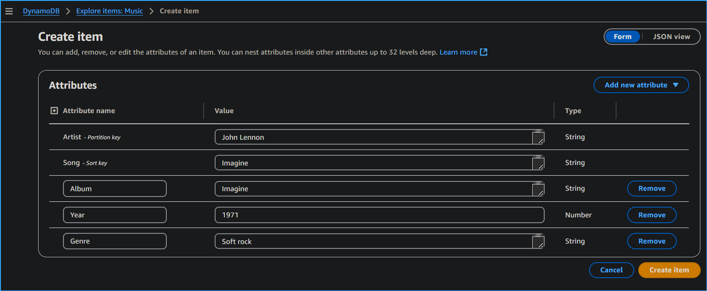
Task: Click the Value column header
Action: [224, 111]
